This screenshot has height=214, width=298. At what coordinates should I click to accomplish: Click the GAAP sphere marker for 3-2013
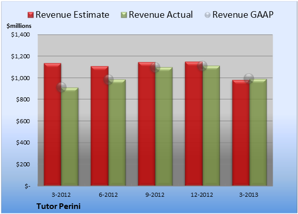click(249, 79)
